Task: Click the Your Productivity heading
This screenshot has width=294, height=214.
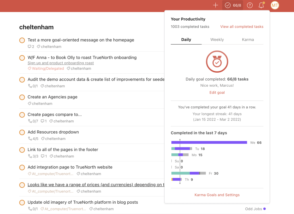Action: 188,19
